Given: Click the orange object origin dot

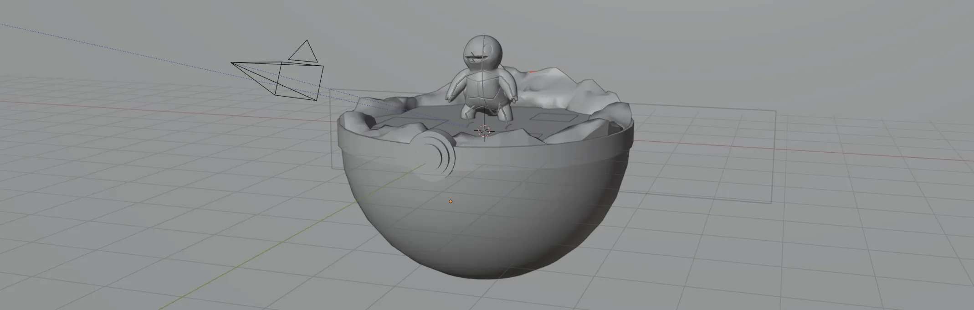Looking at the screenshot, I should (451, 201).
